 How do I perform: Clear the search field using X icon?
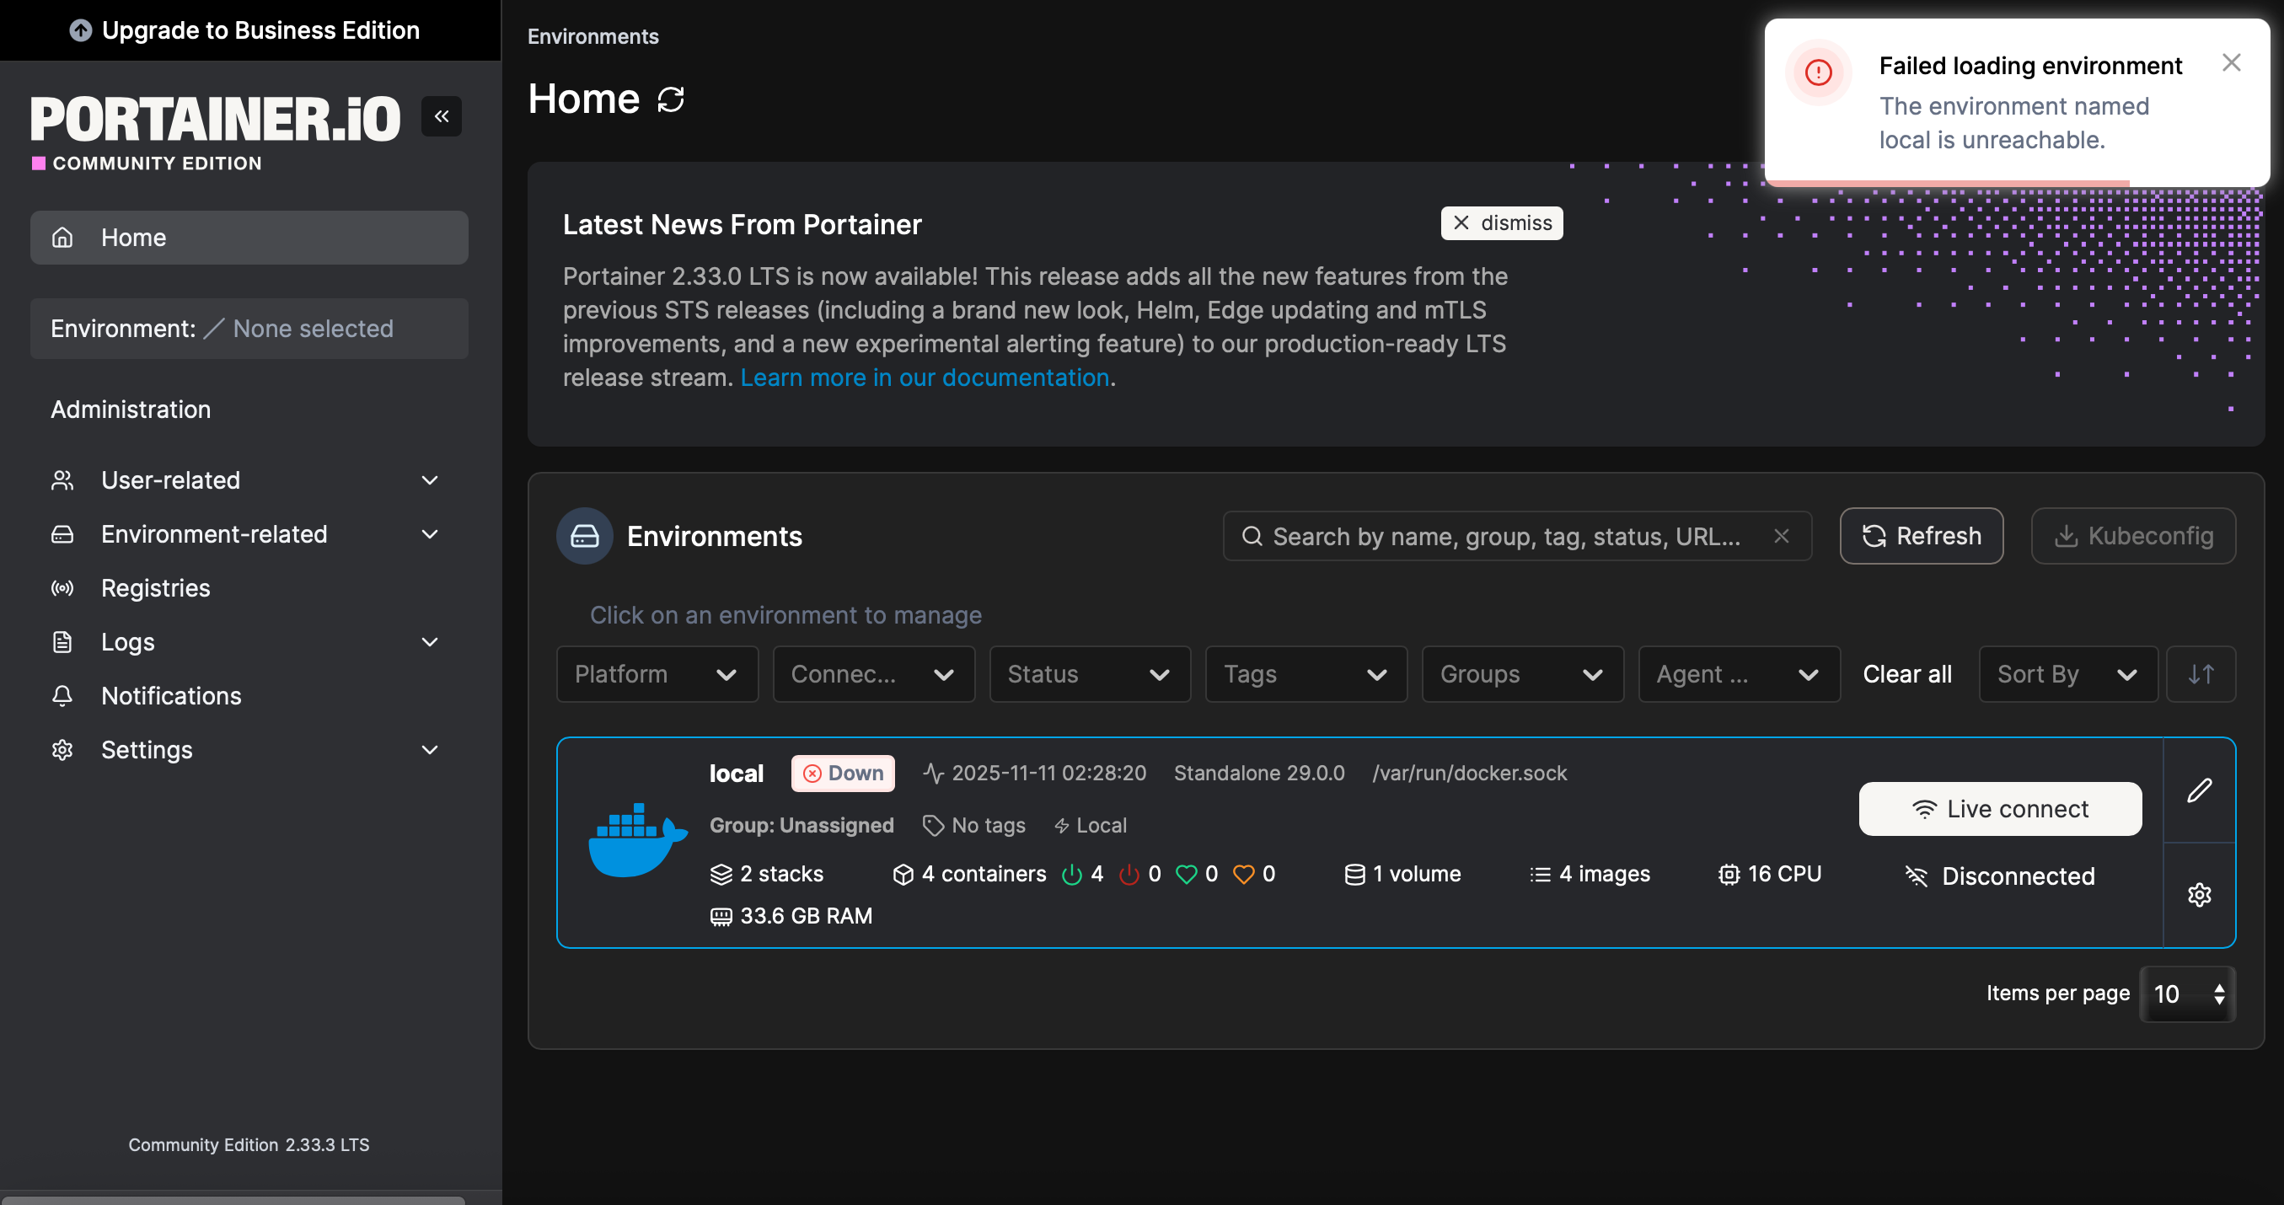1782,536
